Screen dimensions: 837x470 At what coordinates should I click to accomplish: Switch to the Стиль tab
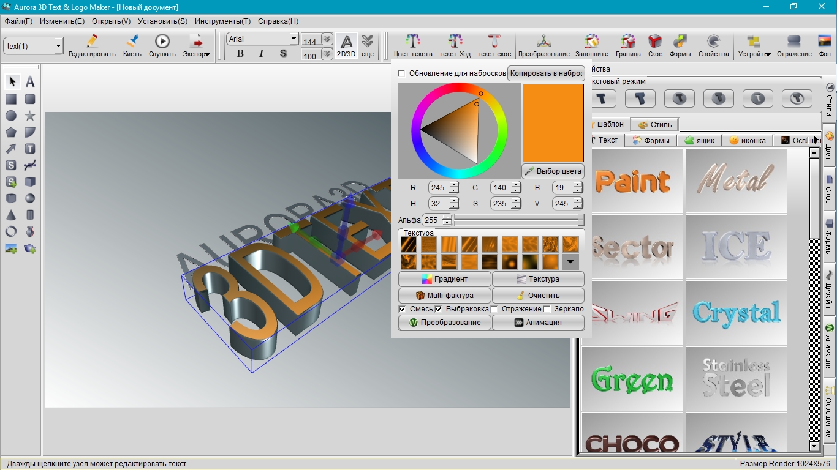click(655, 125)
